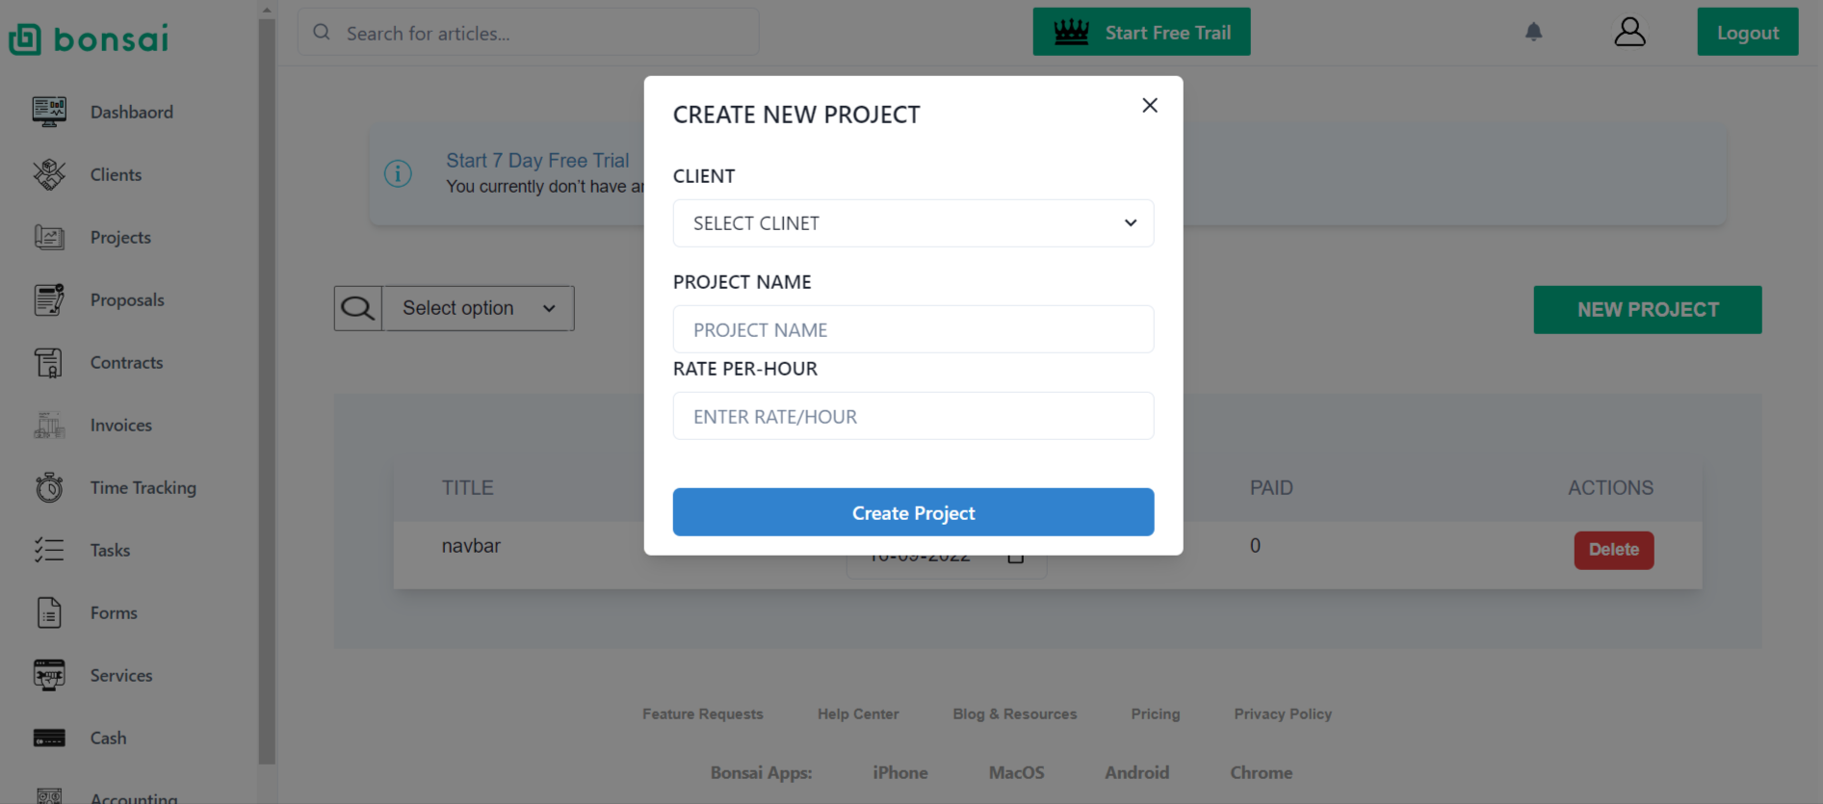Click the user profile icon
Screen dimensions: 1823x804
pos(1629,32)
